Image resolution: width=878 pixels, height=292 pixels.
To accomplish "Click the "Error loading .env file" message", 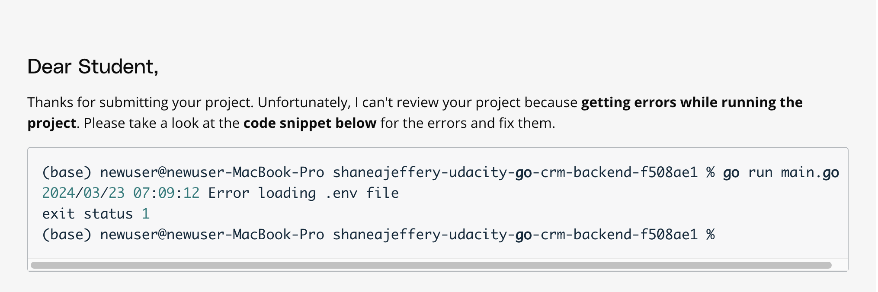I will 303,193.
